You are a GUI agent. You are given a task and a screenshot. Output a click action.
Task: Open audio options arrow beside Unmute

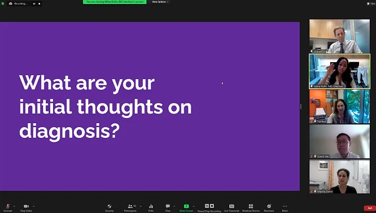coord(14,206)
